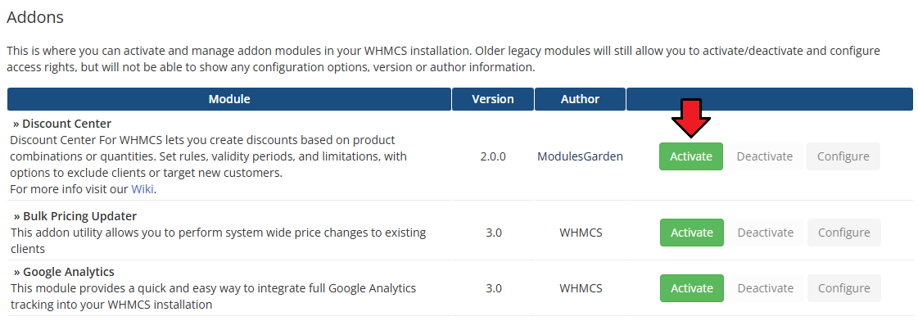Open Configure for Bulk Pricing Updater

pyautogui.click(x=843, y=233)
